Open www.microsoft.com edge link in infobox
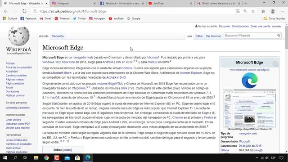Viewport: 288px width, 162px height. (x=249, y=70)
